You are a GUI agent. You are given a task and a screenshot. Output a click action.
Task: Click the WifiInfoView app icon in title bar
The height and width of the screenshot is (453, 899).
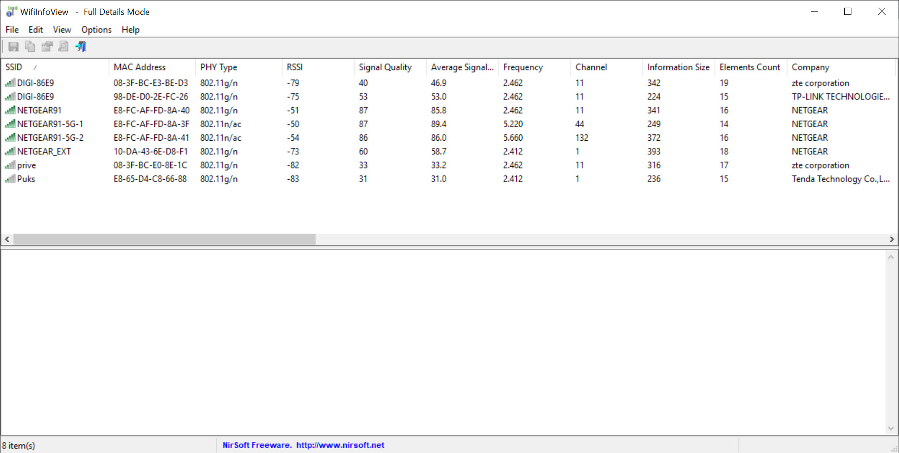(12, 12)
